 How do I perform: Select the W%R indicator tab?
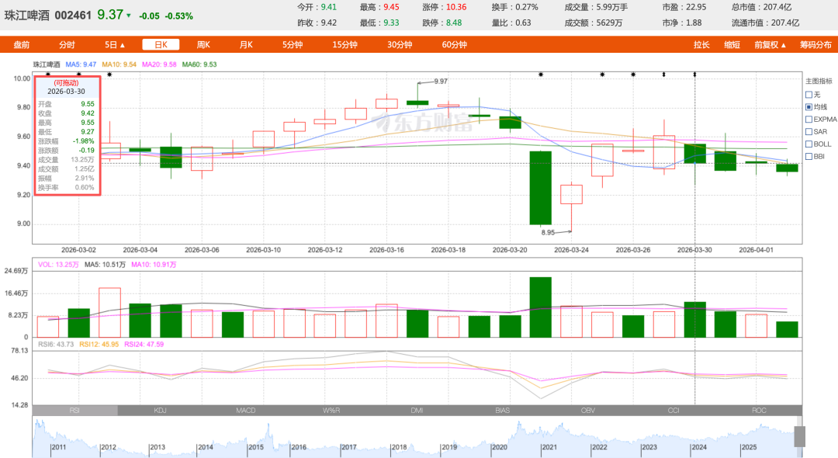tap(331, 411)
